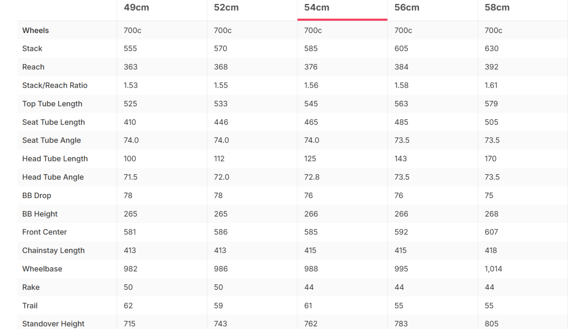
Task: Select the 49cm size column header
Action: (x=136, y=8)
